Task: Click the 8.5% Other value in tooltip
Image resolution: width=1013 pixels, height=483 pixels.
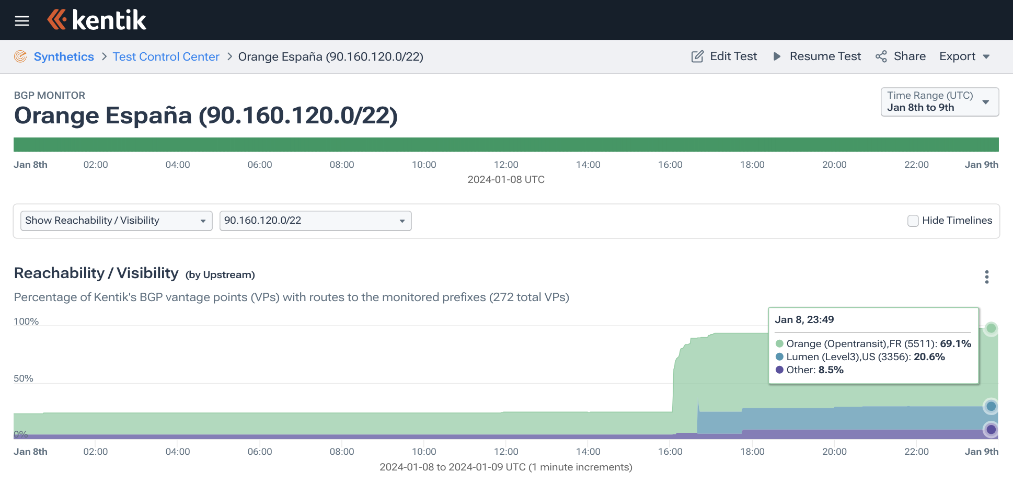Action: [831, 370]
